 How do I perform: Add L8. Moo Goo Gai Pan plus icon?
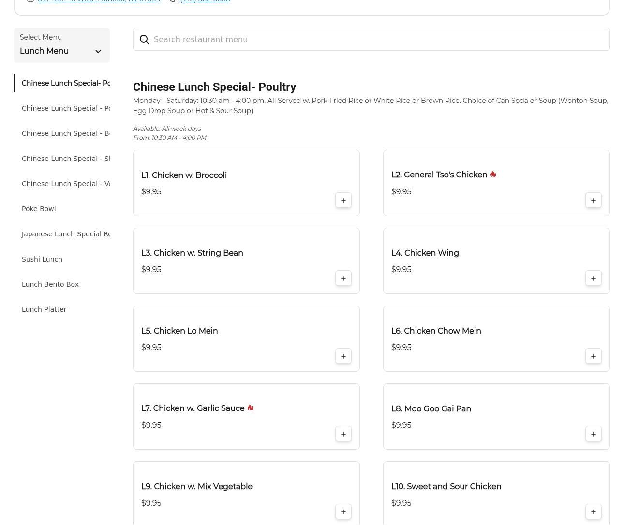(594, 434)
